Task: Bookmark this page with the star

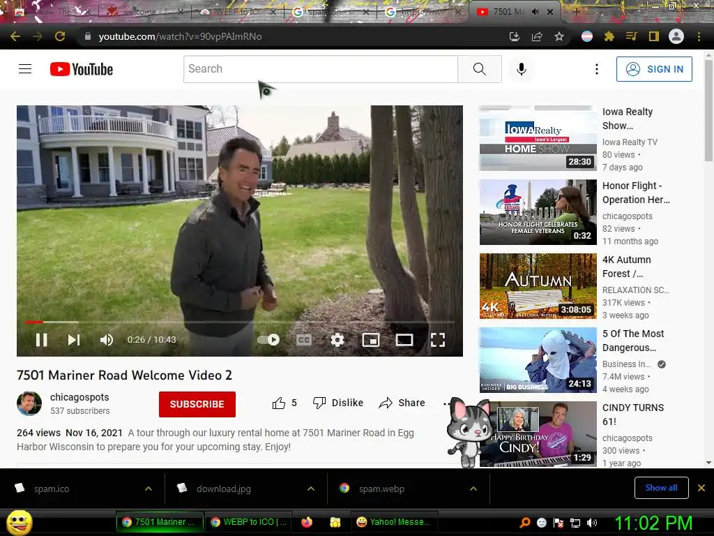Action: (x=559, y=36)
